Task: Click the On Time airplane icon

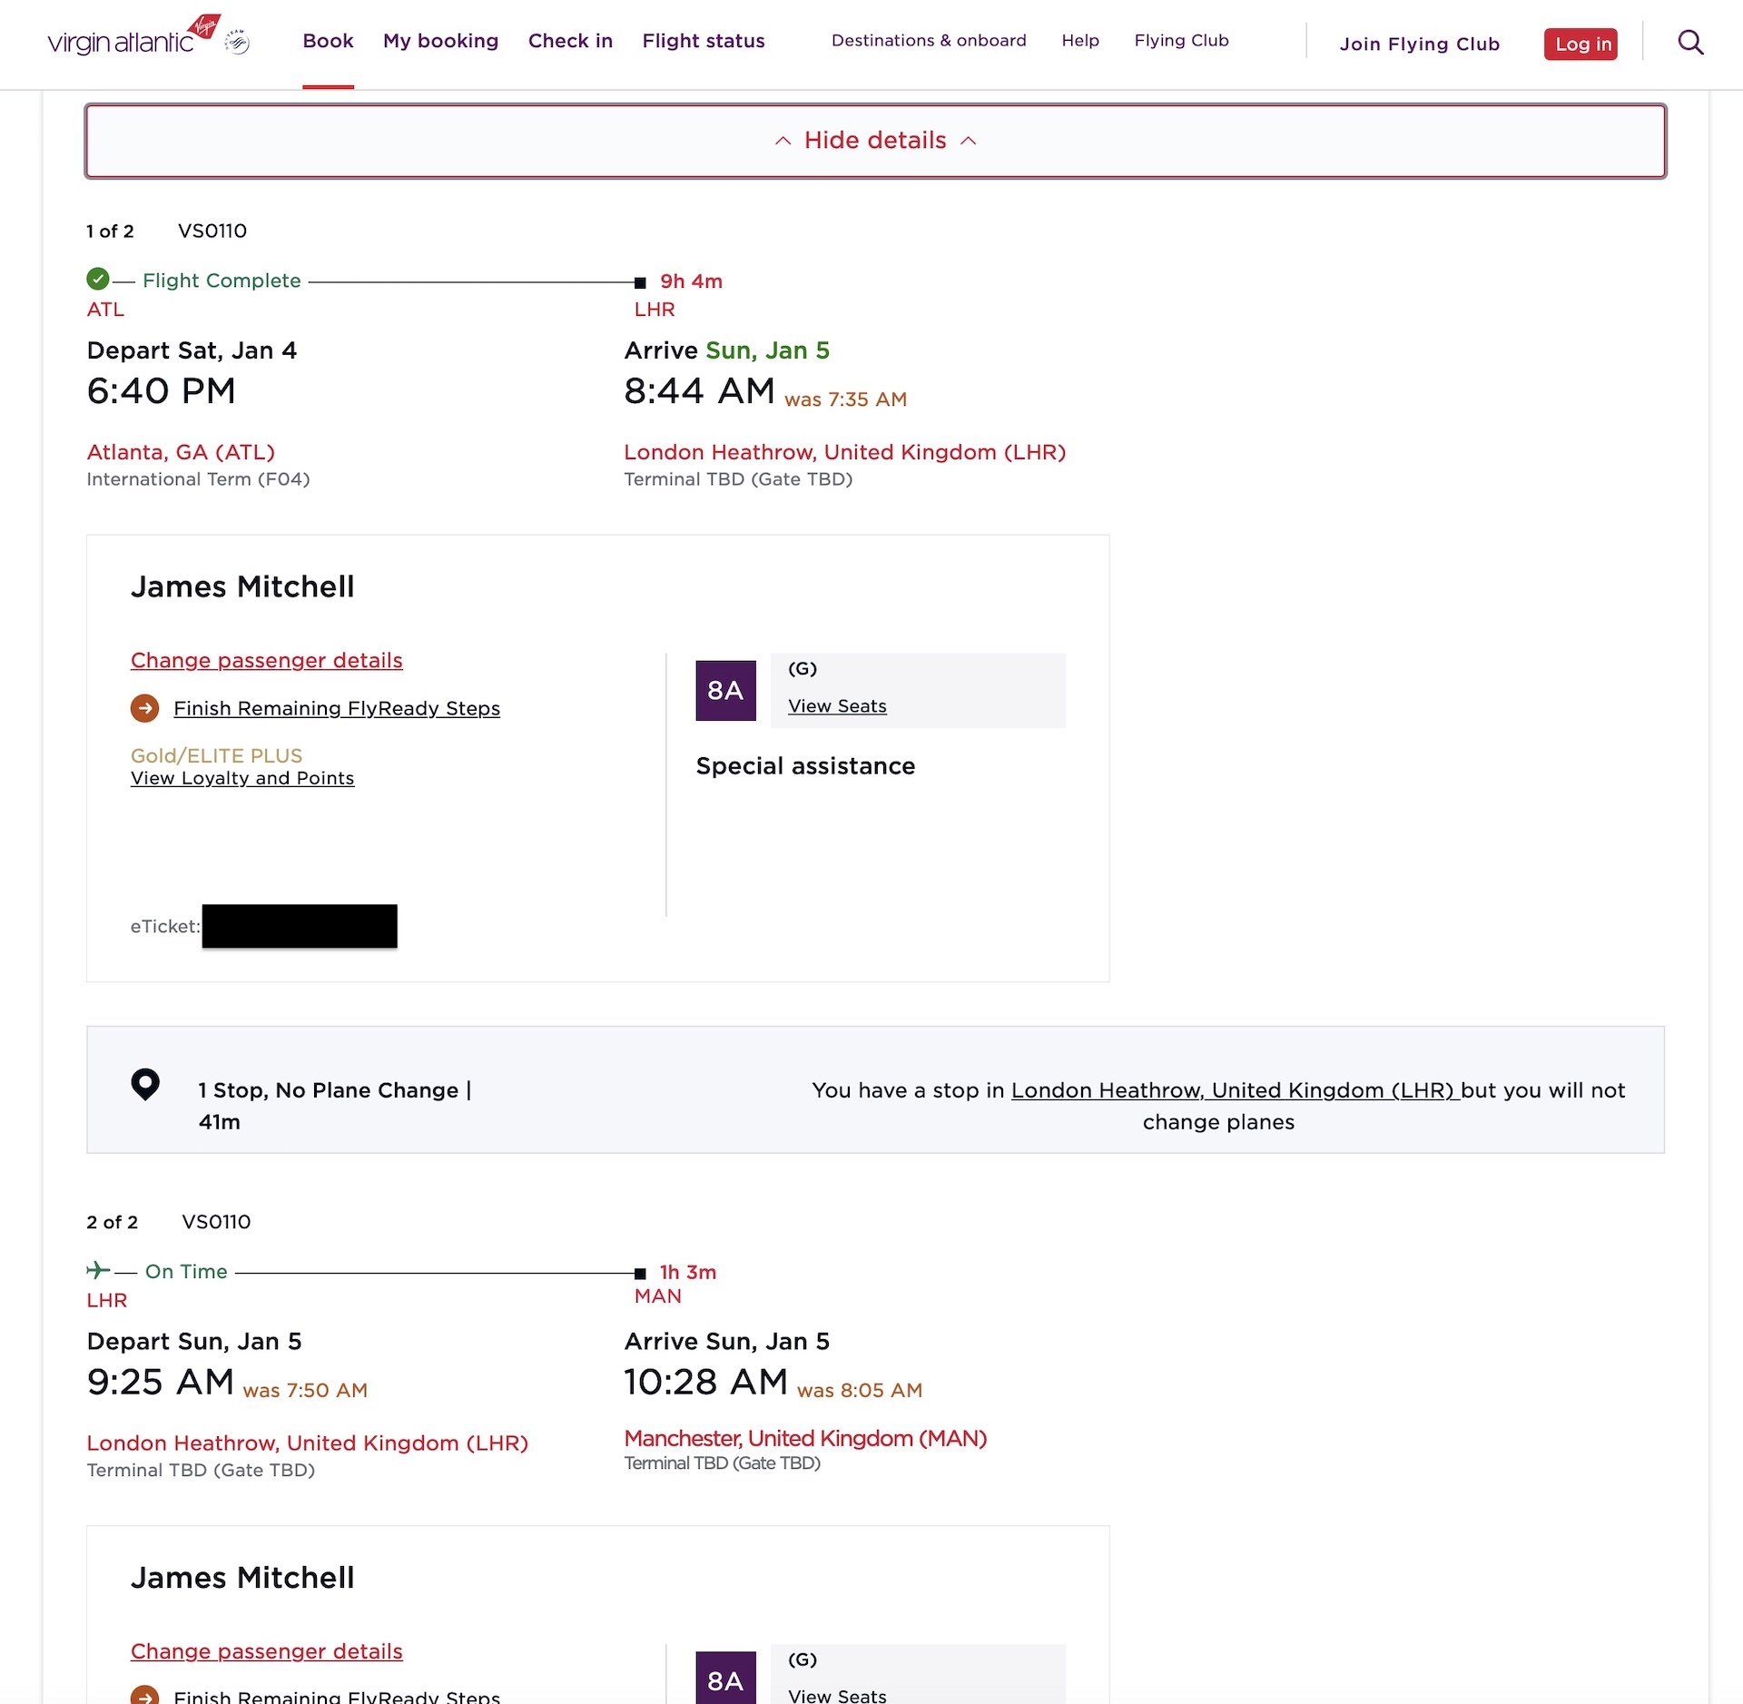Action: point(98,1269)
